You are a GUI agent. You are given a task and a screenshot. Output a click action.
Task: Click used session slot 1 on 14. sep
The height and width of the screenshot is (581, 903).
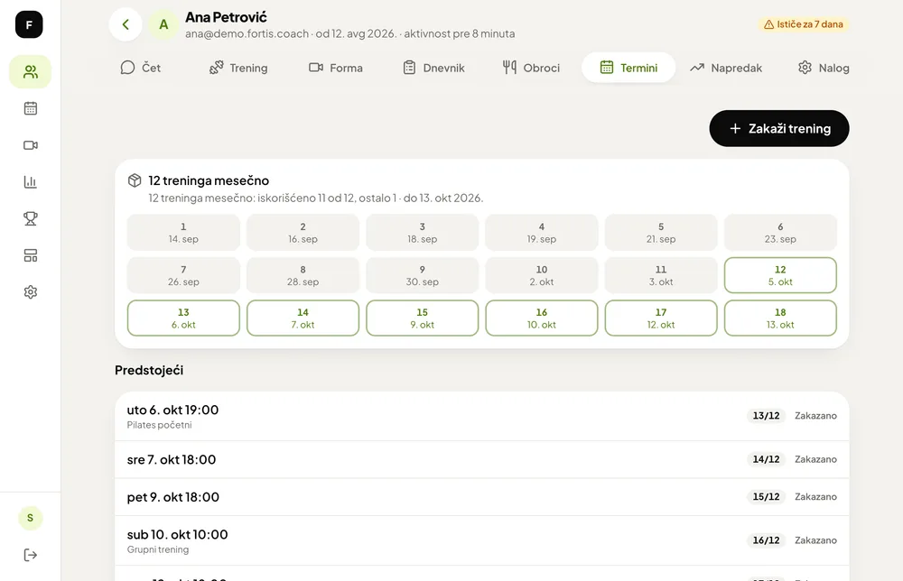click(183, 233)
